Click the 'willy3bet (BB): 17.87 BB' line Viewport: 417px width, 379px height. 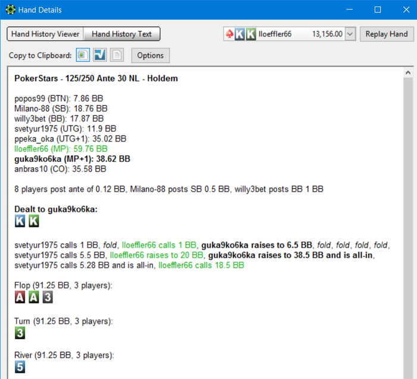[x=59, y=119]
